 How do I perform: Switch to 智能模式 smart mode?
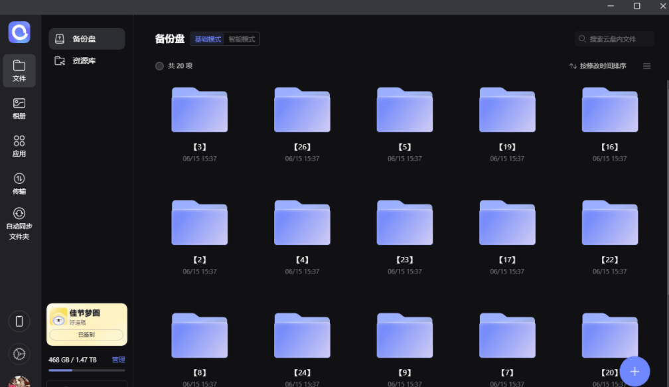click(242, 39)
